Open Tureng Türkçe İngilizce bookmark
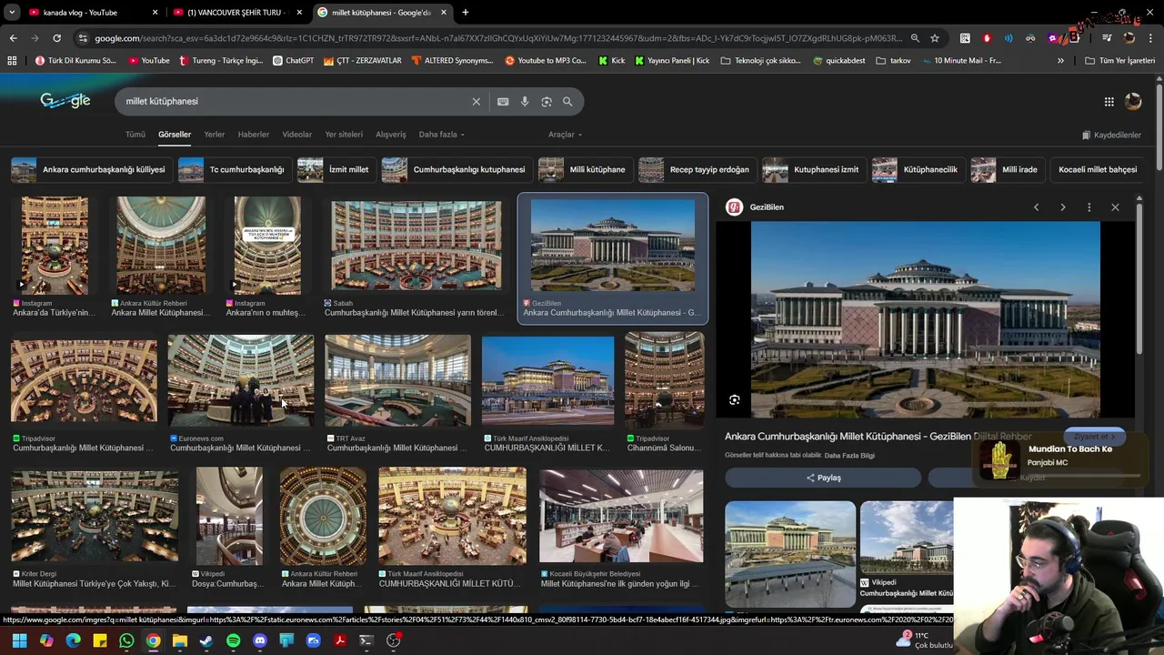The image size is (1164, 655). click(221, 61)
